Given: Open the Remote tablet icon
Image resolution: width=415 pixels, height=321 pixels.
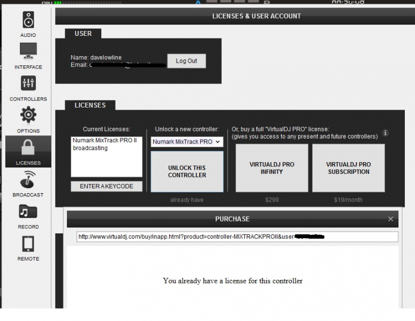Looking at the screenshot, I should click(x=28, y=244).
